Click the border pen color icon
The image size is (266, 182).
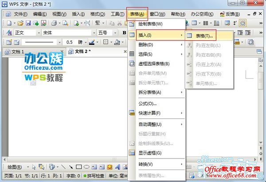point(92,42)
